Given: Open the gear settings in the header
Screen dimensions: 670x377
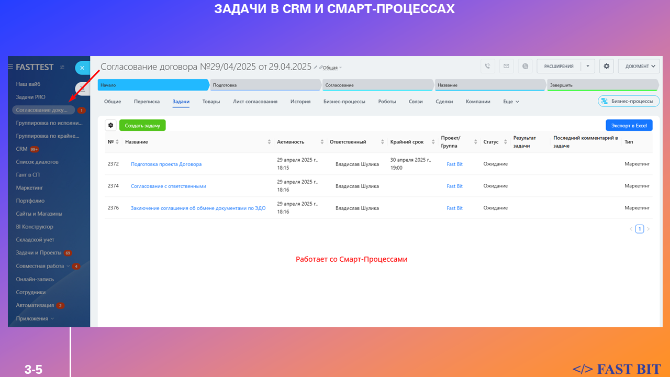Looking at the screenshot, I should tap(607, 66).
